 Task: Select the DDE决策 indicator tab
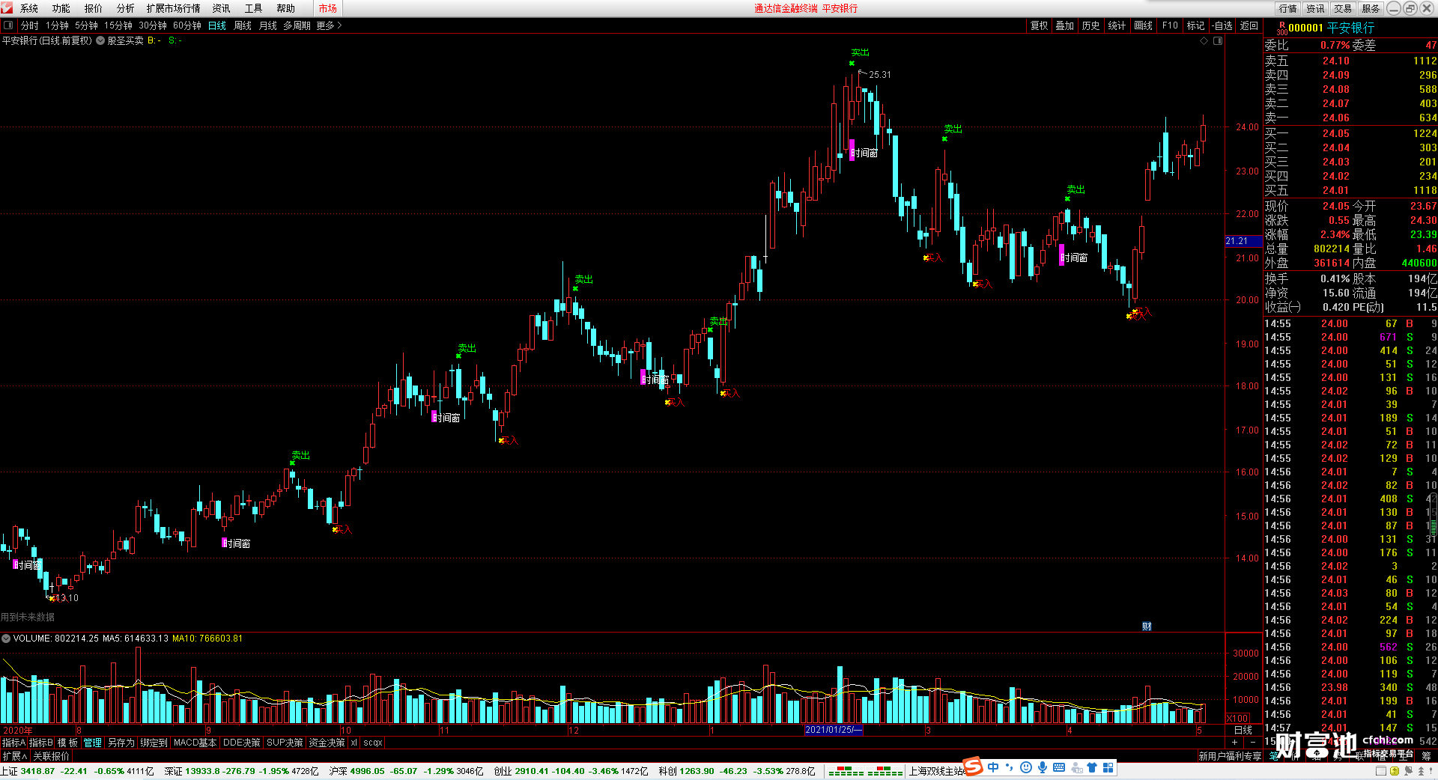242,743
